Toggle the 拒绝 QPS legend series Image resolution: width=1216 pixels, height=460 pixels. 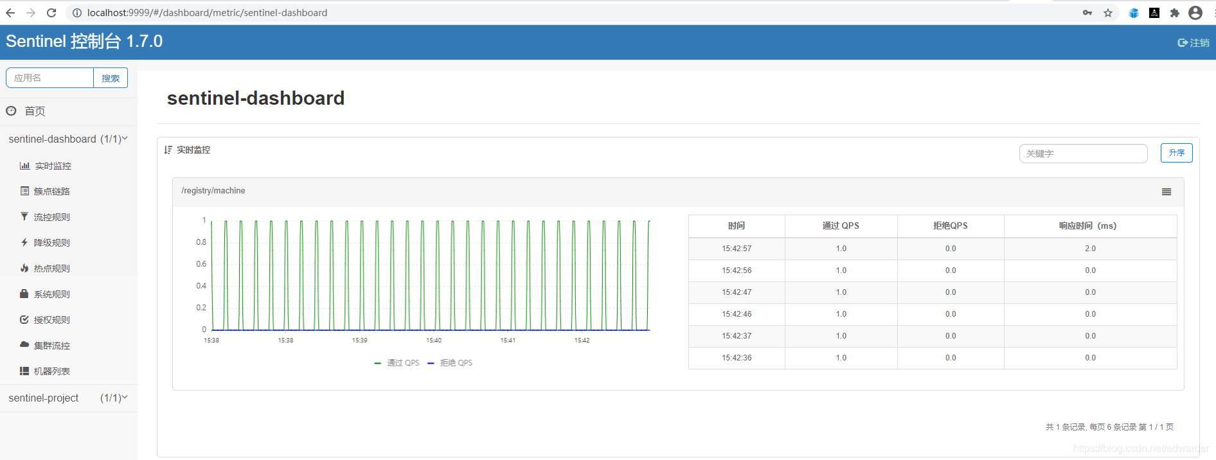[450, 363]
